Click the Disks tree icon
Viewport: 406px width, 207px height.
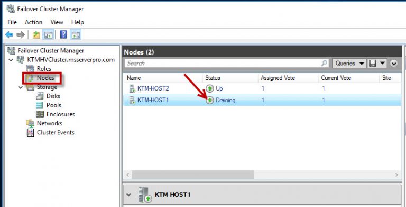[40, 96]
